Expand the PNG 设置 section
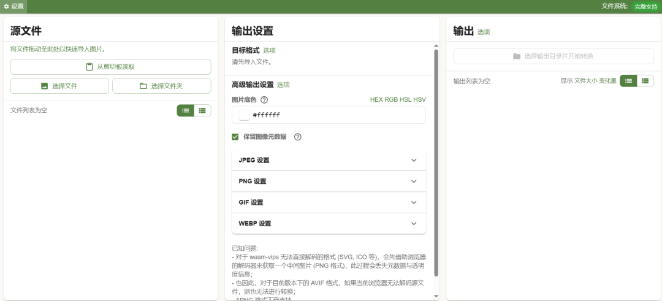The height and width of the screenshot is (301, 662). 329,181
